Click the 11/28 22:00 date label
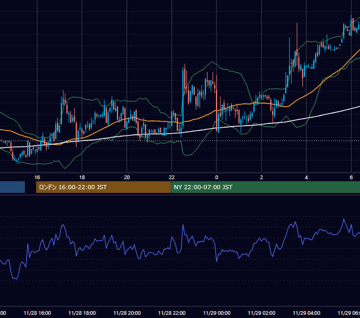 (172, 313)
